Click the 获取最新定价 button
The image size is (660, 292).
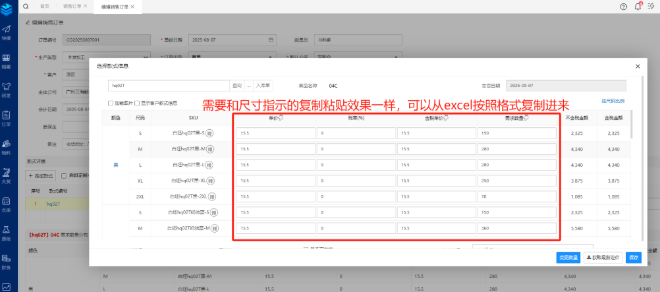click(602, 258)
